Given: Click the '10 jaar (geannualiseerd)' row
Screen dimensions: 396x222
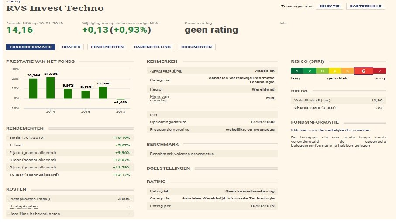Looking at the screenshot, I should [70, 175].
